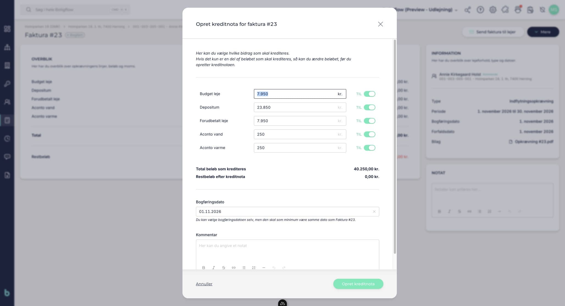Toggle off Budget leje credit switch

point(369,94)
